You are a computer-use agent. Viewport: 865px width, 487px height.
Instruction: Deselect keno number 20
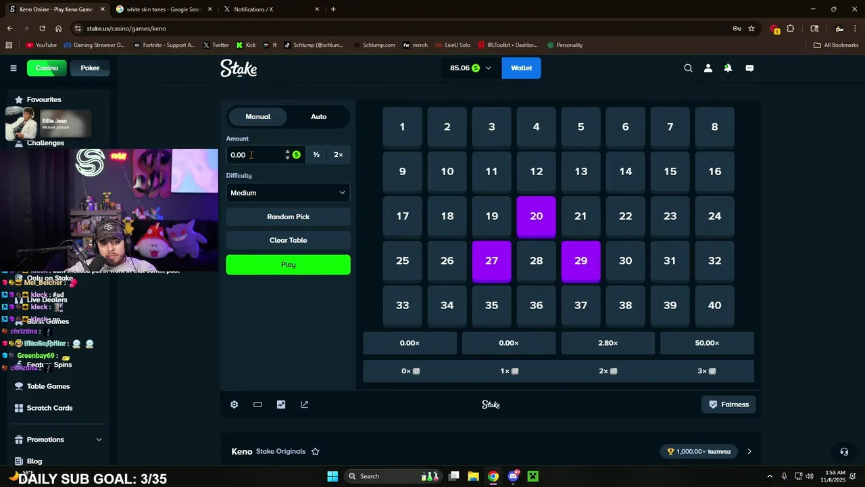pos(536,217)
